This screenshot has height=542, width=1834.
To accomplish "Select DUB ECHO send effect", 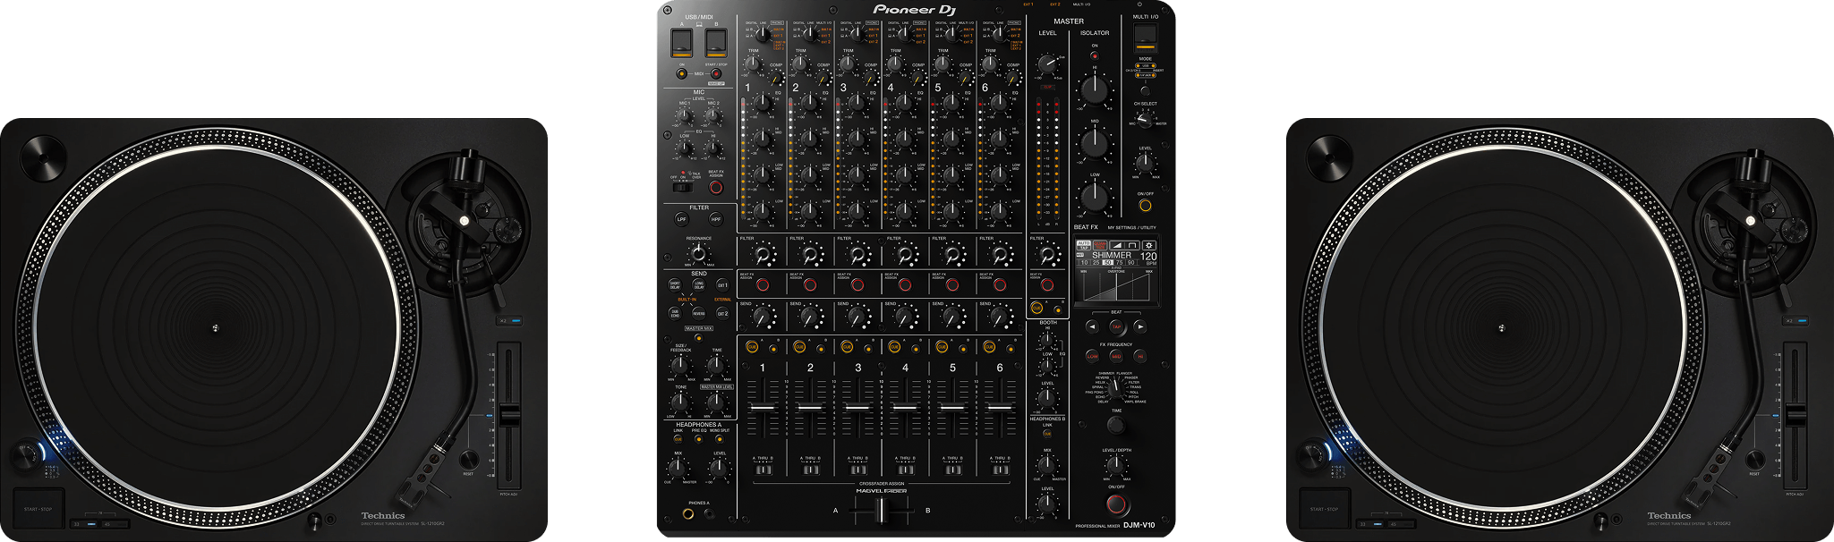I will (x=675, y=313).
